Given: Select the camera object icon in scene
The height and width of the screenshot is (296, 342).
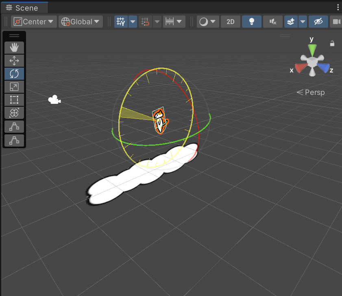Looking at the screenshot, I should tap(54, 100).
